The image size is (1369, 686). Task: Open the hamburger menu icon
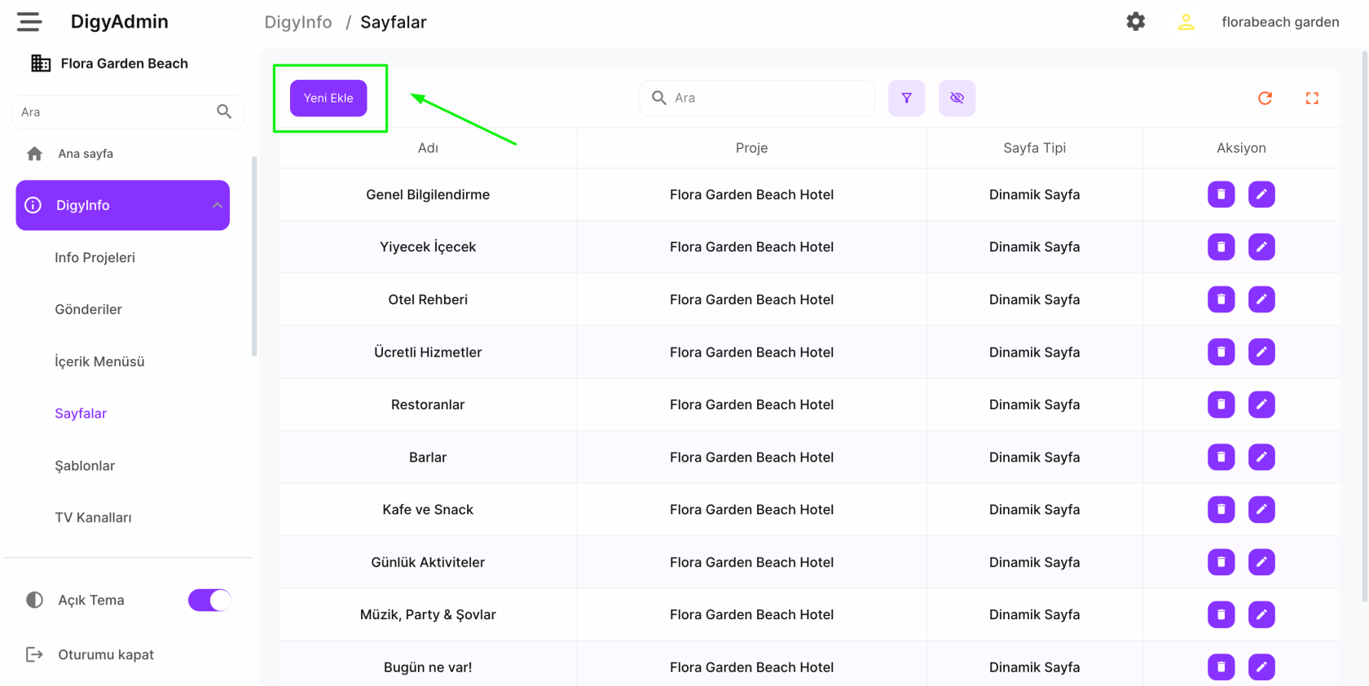coord(29,22)
